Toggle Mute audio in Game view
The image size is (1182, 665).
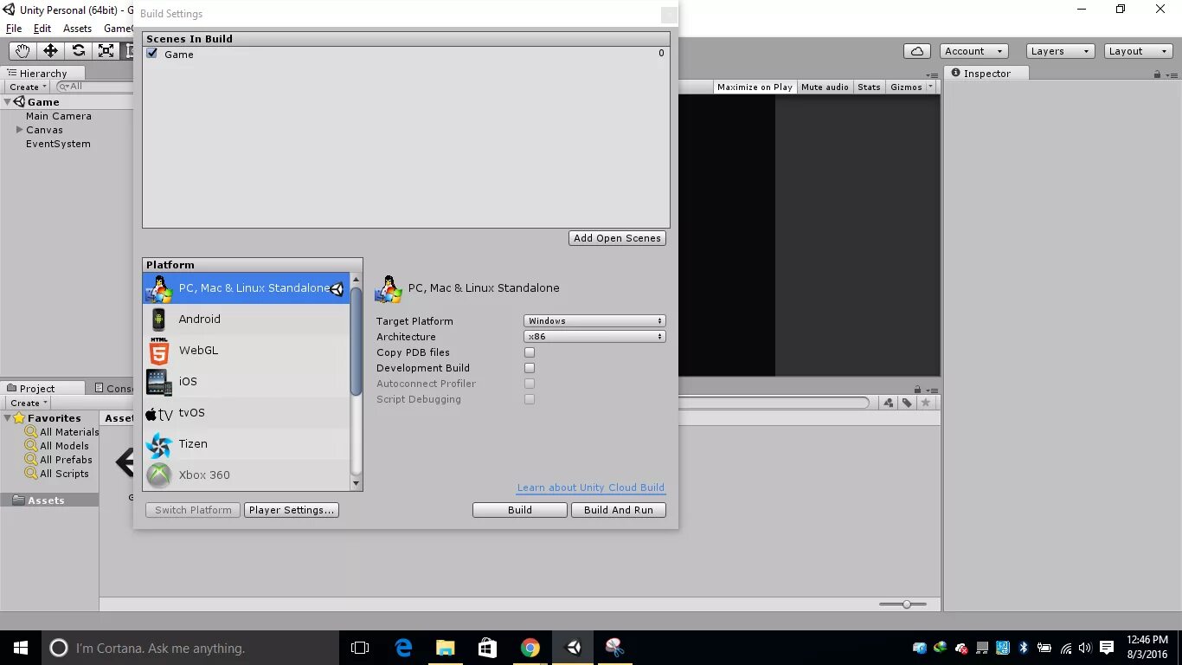tap(825, 87)
